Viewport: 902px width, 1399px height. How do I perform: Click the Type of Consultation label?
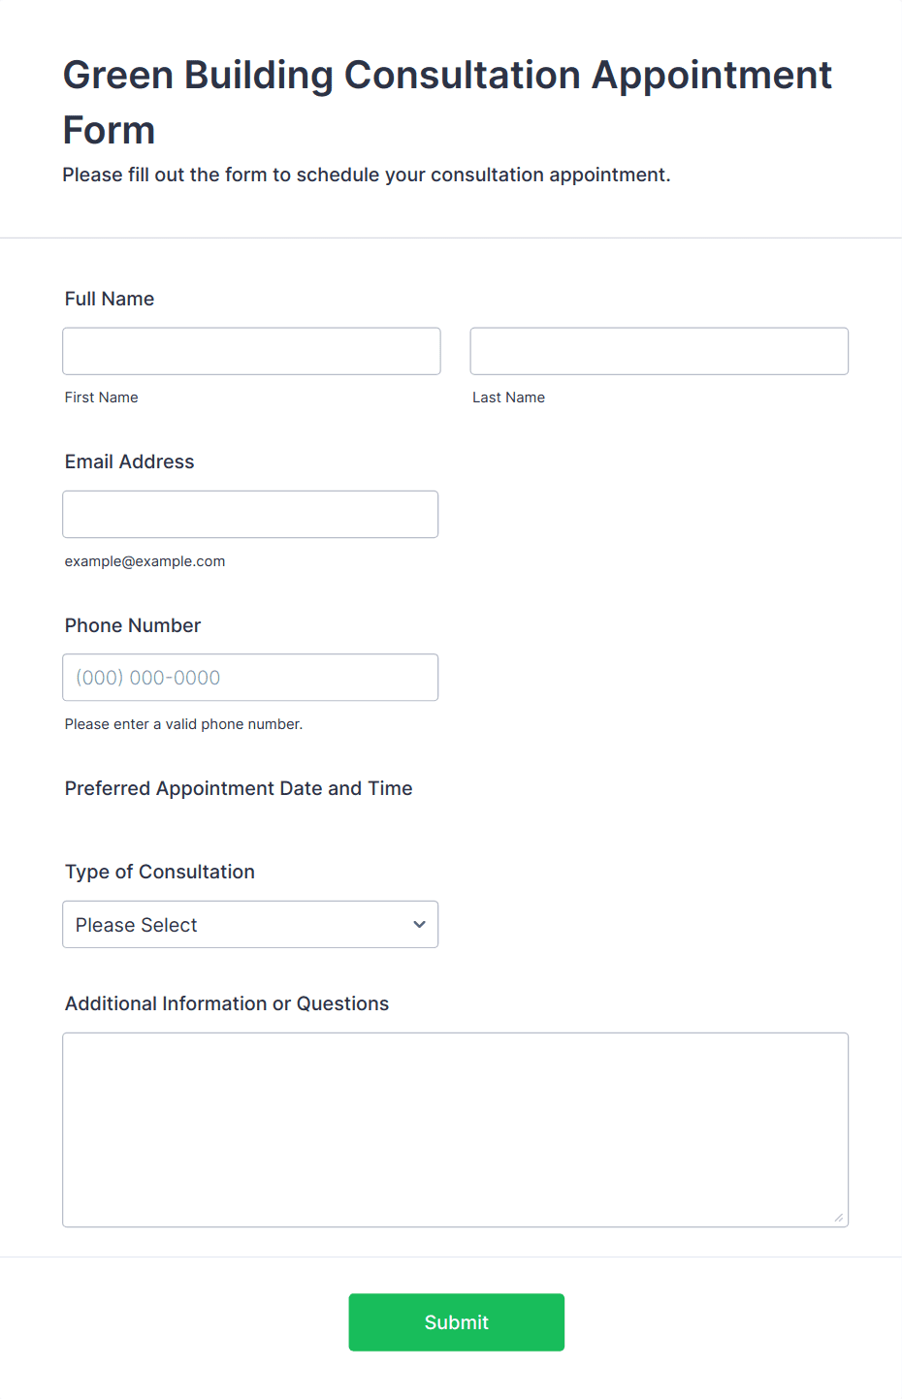coord(160,872)
